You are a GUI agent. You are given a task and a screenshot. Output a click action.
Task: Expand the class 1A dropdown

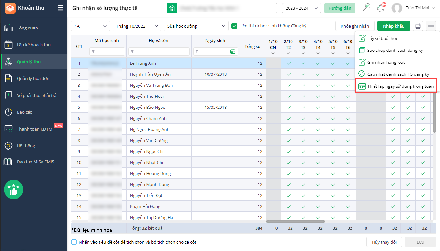tap(90, 26)
